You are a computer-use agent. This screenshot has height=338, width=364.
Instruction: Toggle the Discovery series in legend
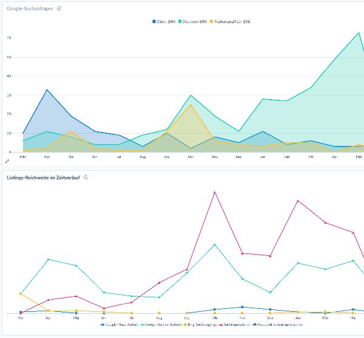[192, 21]
